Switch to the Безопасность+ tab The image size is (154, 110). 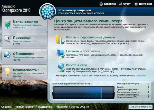(x=24, y=72)
